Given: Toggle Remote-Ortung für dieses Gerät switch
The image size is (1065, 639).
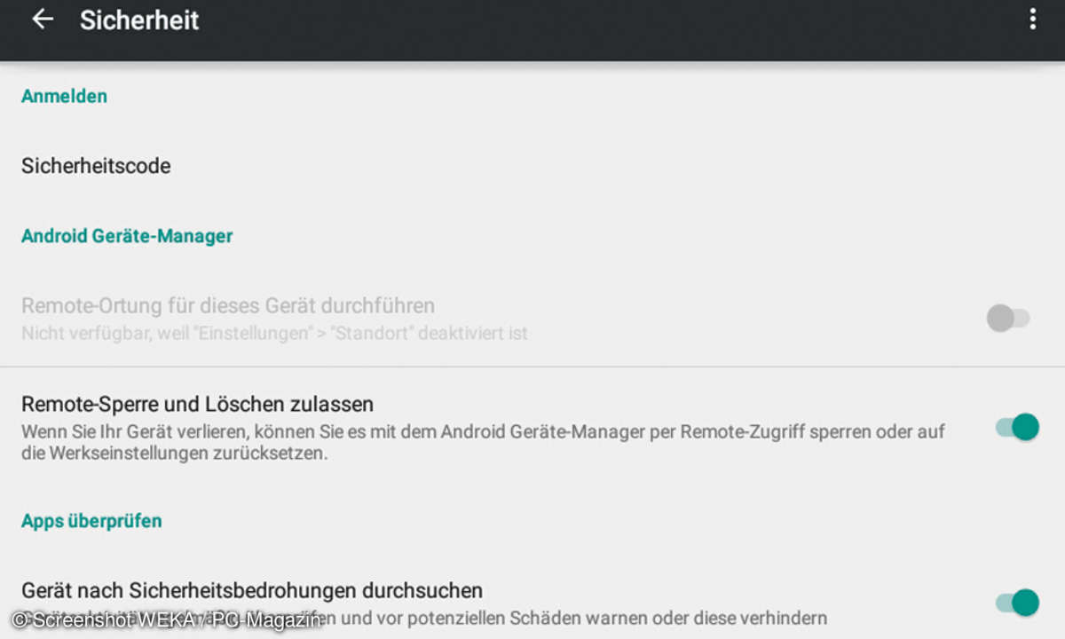Looking at the screenshot, I should [x=1008, y=318].
